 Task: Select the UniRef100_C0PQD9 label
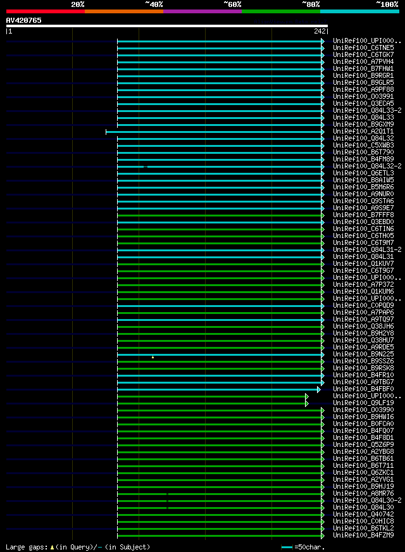point(363,306)
